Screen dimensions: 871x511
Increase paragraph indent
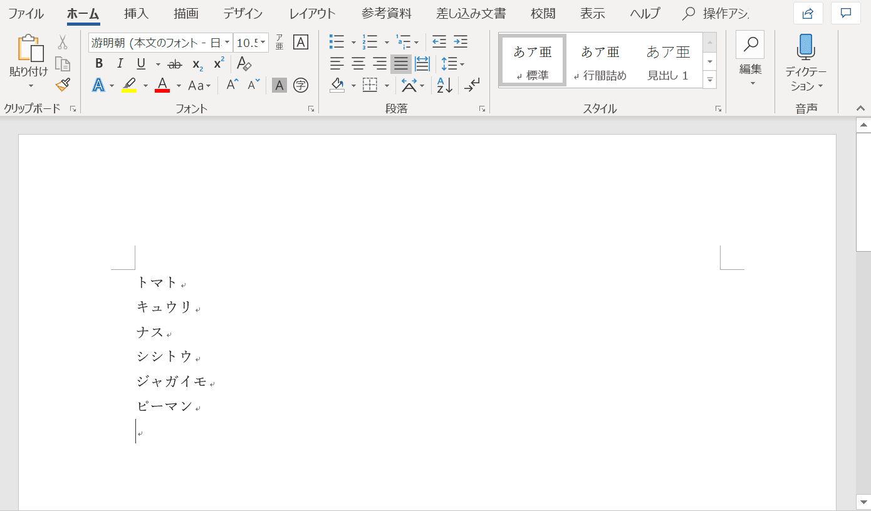pyautogui.click(x=461, y=43)
